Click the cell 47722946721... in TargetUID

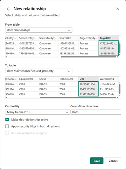108,43
